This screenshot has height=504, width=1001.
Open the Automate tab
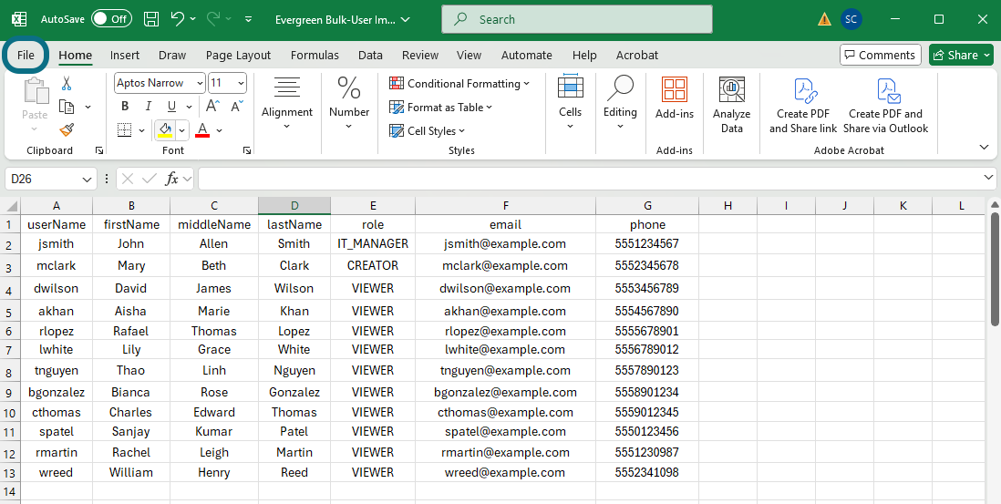[x=527, y=56]
